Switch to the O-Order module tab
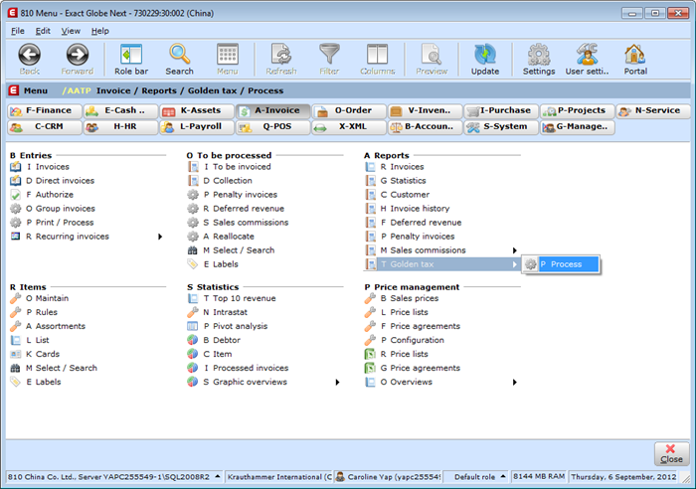The height and width of the screenshot is (489, 696). tap(349, 111)
